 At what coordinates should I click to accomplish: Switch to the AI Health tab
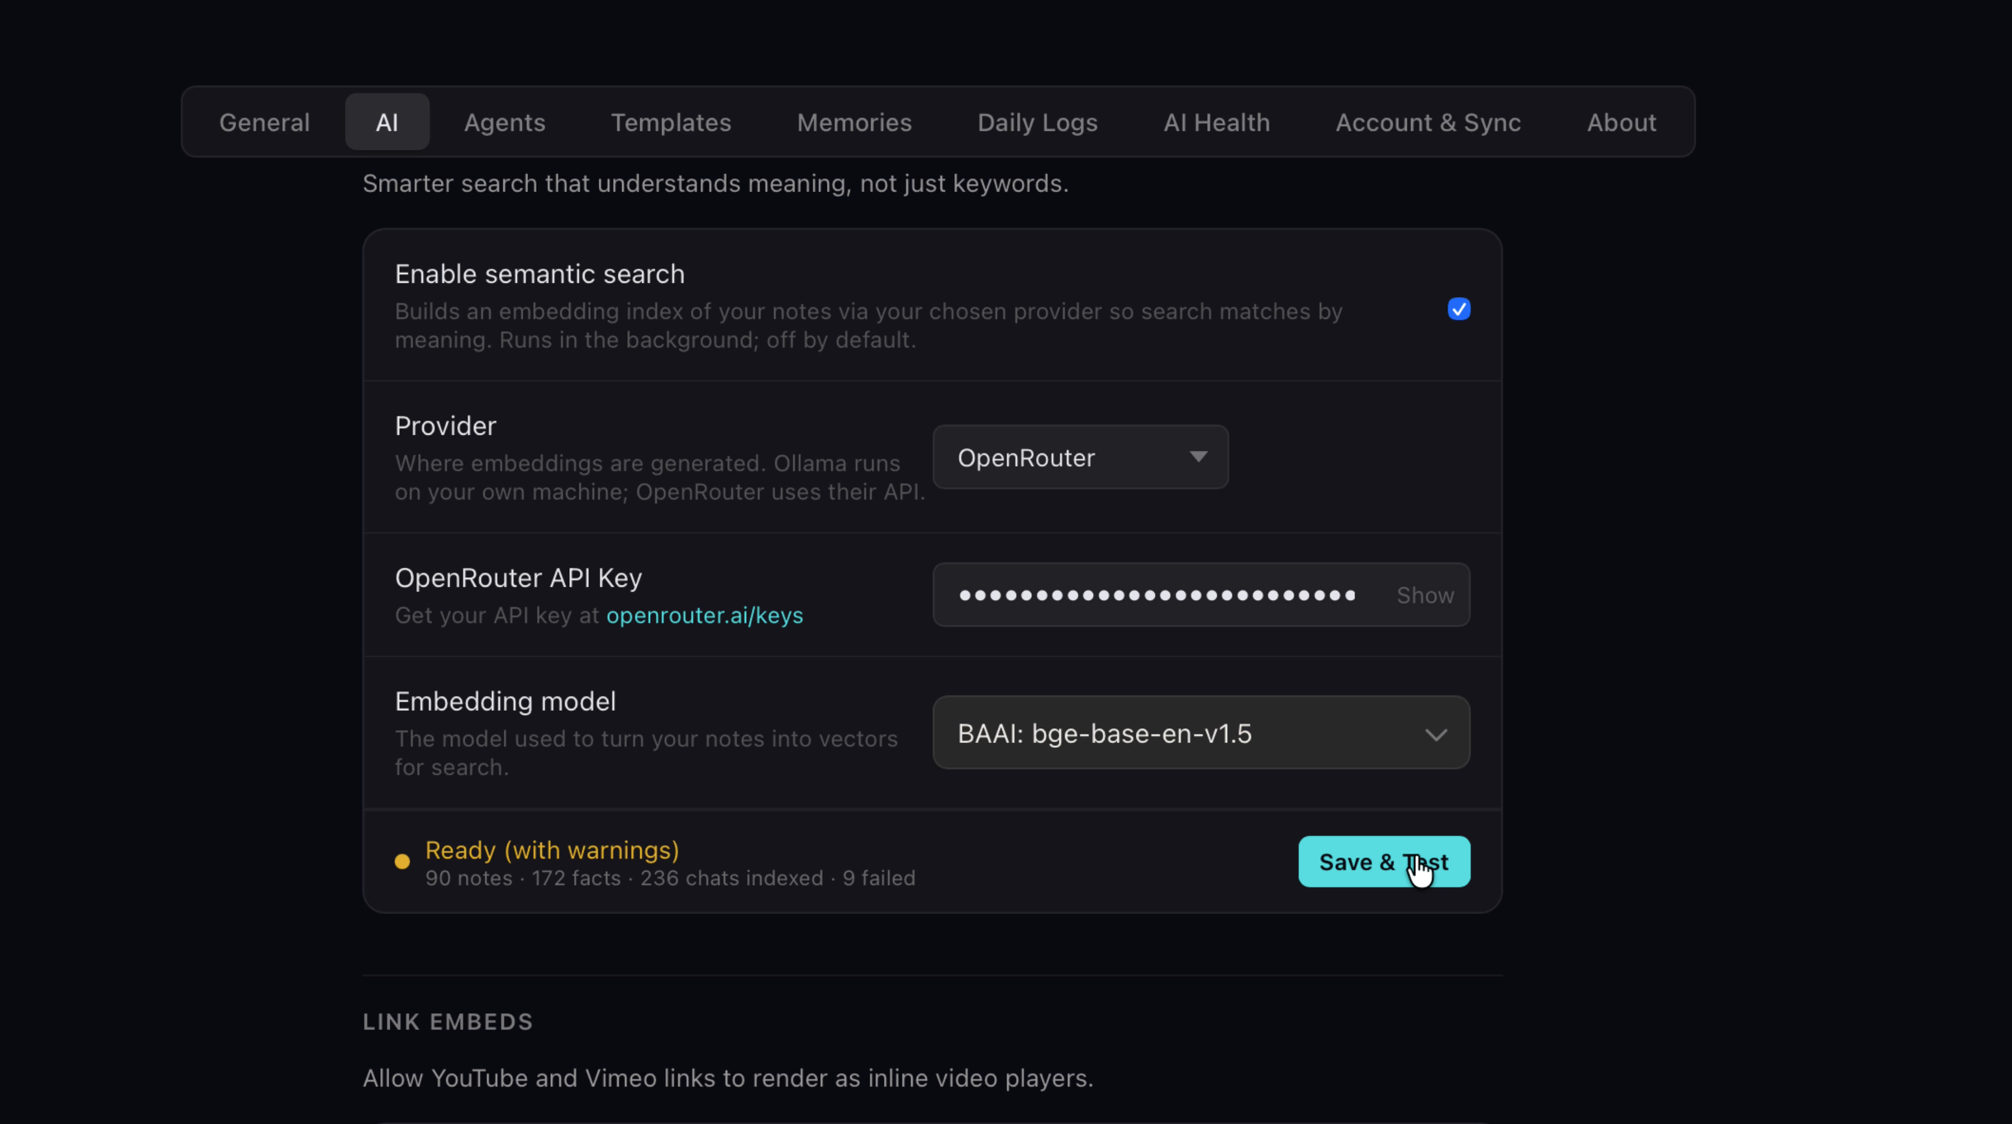coord(1216,122)
